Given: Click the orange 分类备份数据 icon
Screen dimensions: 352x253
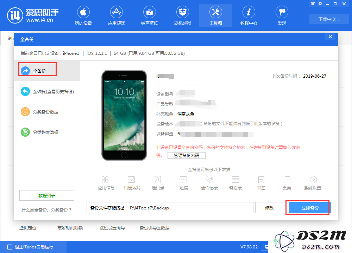Looking at the screenshot, I should click(x=25, y=112).
